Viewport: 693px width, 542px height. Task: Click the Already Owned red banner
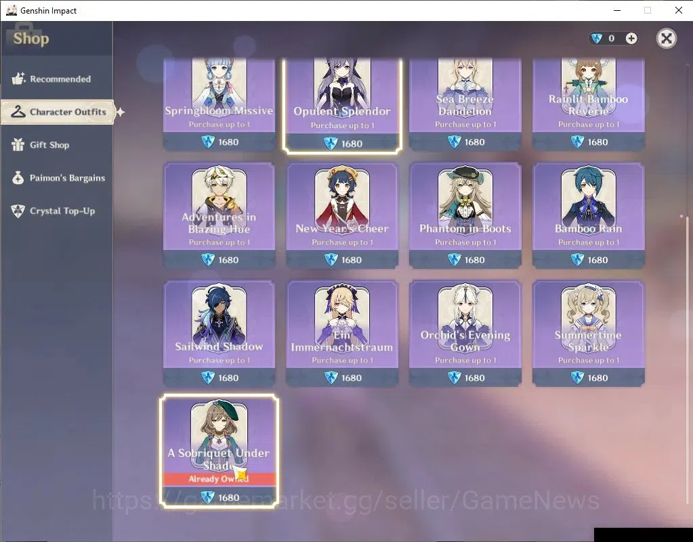(219, 479)
